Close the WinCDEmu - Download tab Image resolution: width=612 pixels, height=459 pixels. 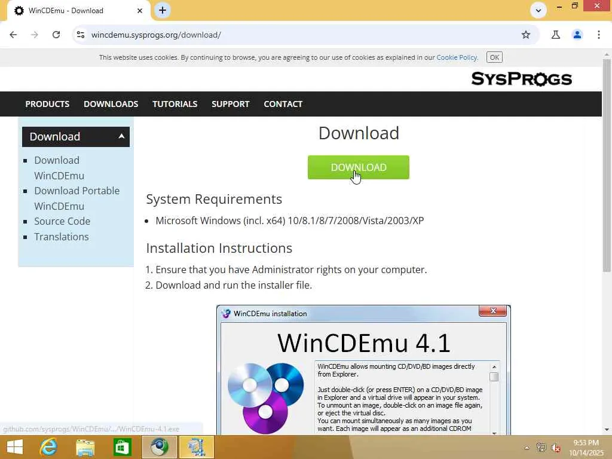click(x=140, y=11)
